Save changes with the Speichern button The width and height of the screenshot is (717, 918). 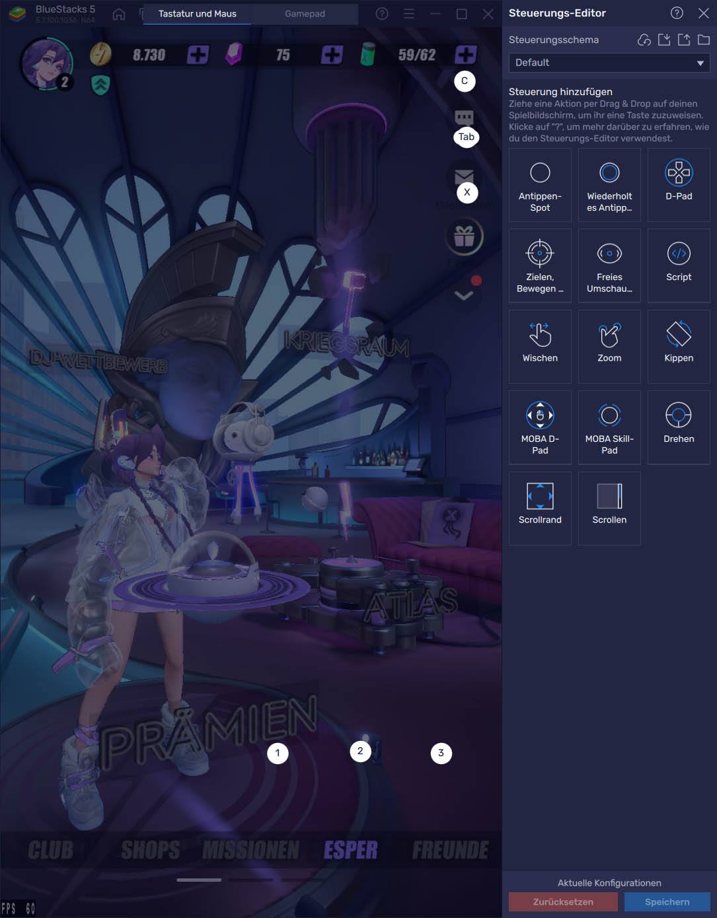[x=667, y=901]
